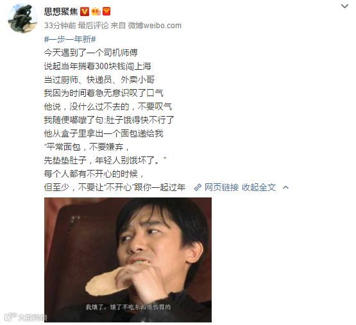356x325 pixels.
Task: Click the image subtitle caption text
Action: tap(128, 307)
